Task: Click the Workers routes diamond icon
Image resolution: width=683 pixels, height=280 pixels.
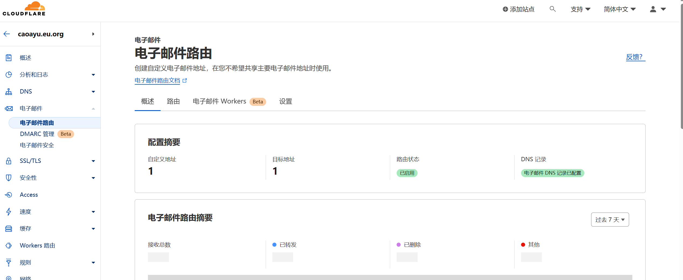Action: point(9,245)
